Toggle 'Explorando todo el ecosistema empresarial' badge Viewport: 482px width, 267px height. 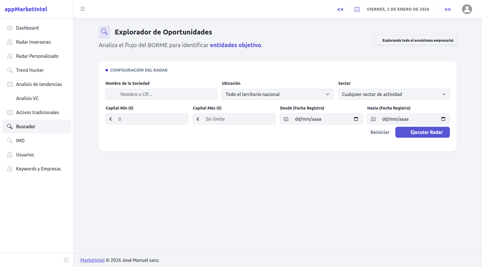[415, 40]
